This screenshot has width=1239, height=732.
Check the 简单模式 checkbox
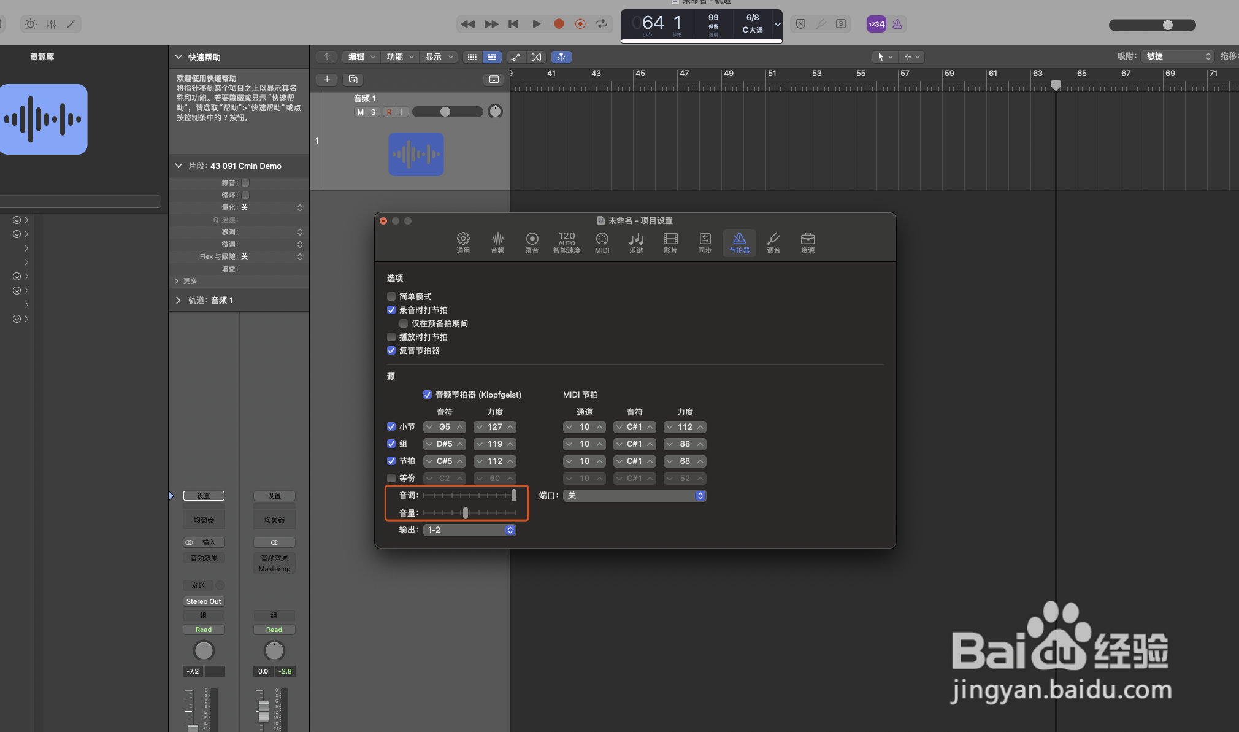(x=391, y=296)
